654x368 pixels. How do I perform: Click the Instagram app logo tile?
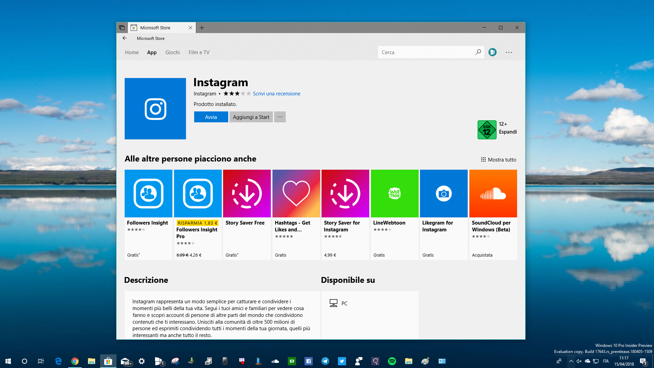(155, 109)
